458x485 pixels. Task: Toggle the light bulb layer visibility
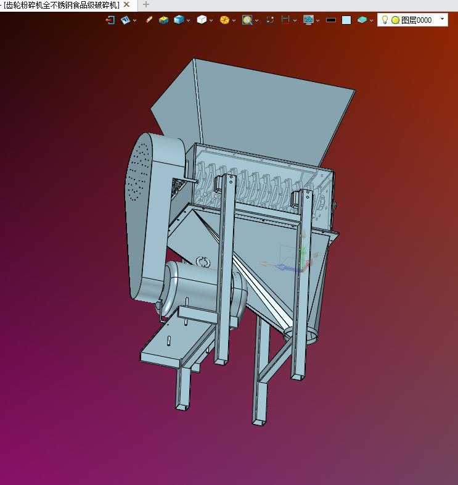click(385, 20)
